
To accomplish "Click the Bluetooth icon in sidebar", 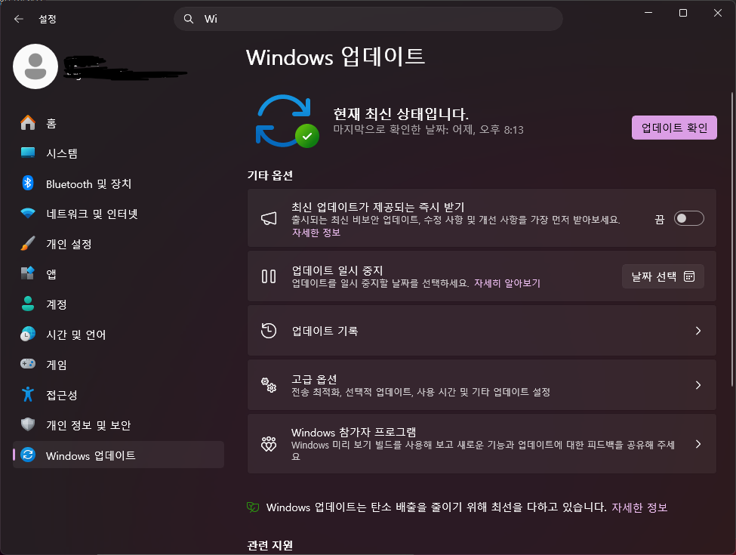I will (28, 183).
